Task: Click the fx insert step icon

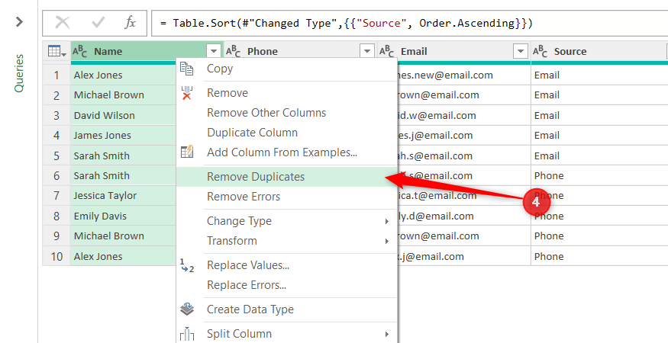Action: click(x=130, y=23)
